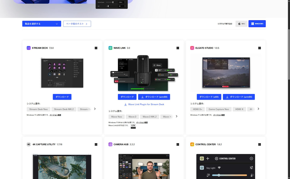Image resolution: width=290 pixels, height=179 pixels.
Task: Click the Control Center plus icon
Action: pyautogui.click(x=208, y=158)
